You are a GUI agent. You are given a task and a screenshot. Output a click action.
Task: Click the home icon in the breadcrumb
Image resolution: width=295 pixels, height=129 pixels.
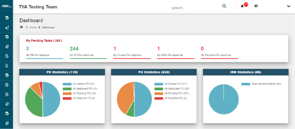coord(21,27)
